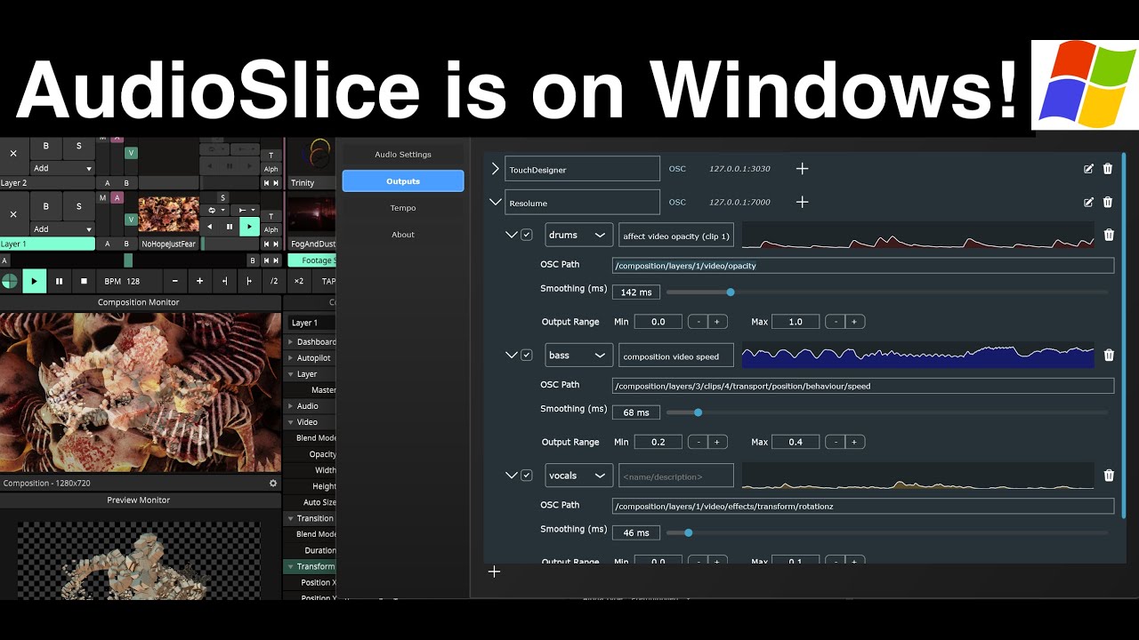The width and height of the screenshot is (1139, 640).
Task: Clear Layer 1 with its X button
Action: 13,213
